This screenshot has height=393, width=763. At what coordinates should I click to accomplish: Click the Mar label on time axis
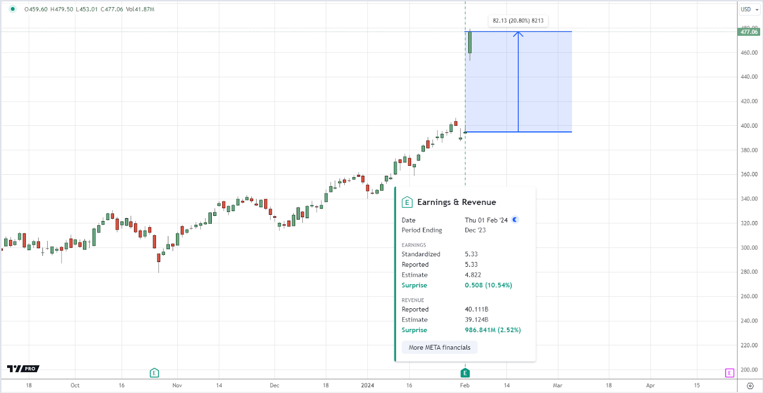coord(557,385)
